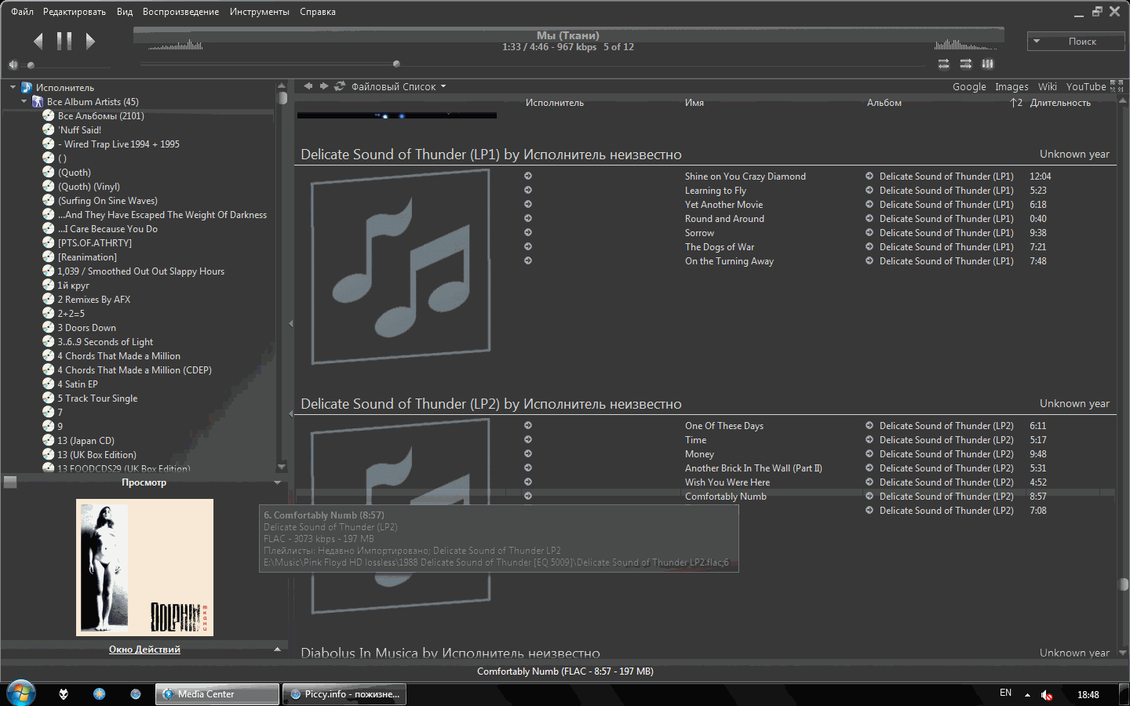Select track Round and Around
This screenshot has height=706, width=1130.
724,219
